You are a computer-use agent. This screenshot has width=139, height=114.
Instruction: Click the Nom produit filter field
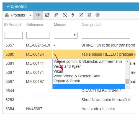click(106, 35)
